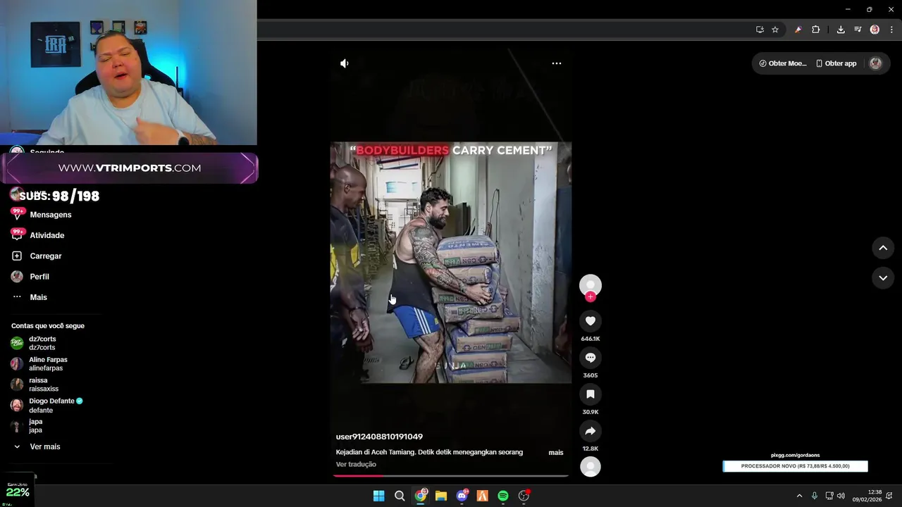The image size is (902, 507).
Task: Like the video with heart icon
Action: 591,321
